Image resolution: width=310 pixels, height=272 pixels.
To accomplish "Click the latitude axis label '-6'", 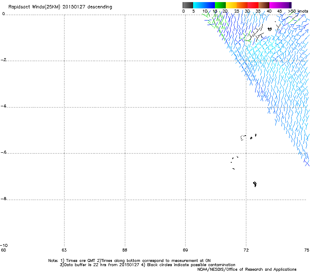I will click(x=4, y=152).
